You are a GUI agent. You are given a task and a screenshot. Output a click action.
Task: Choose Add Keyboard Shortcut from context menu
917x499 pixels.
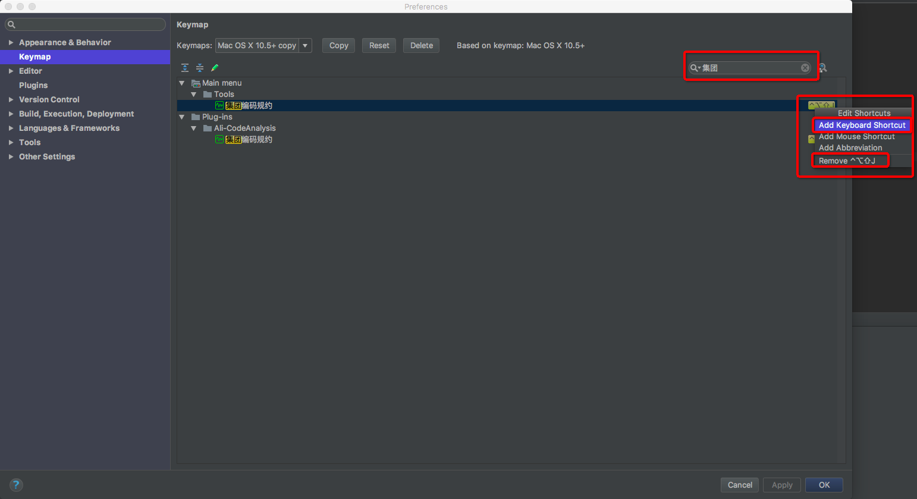[862, 125]
